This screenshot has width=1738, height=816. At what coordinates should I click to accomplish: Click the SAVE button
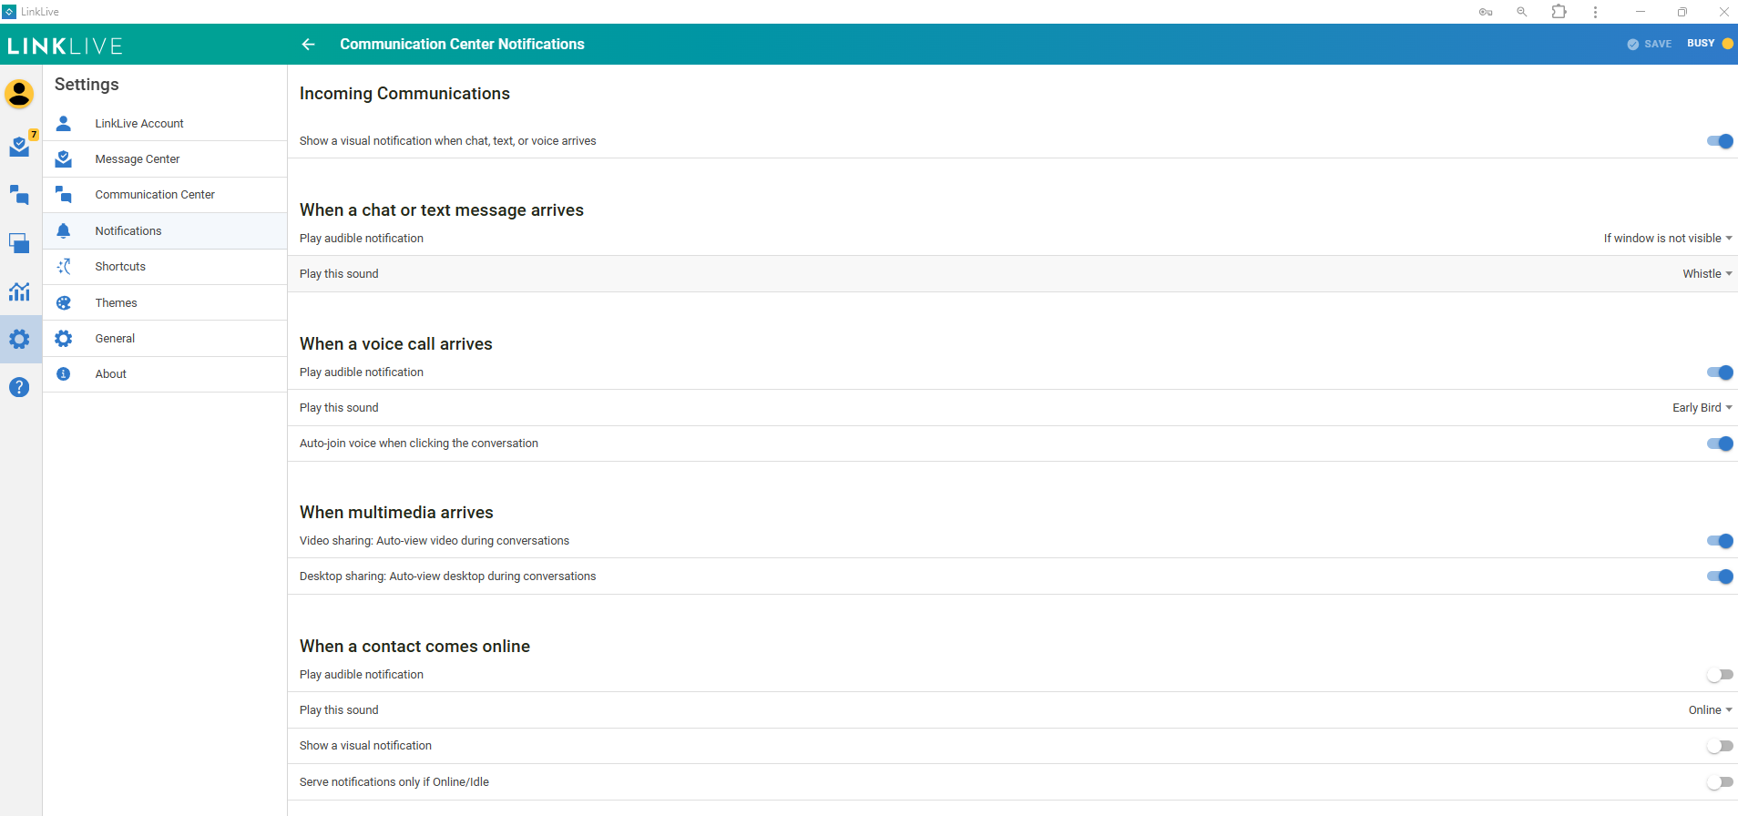(1650, 44)
